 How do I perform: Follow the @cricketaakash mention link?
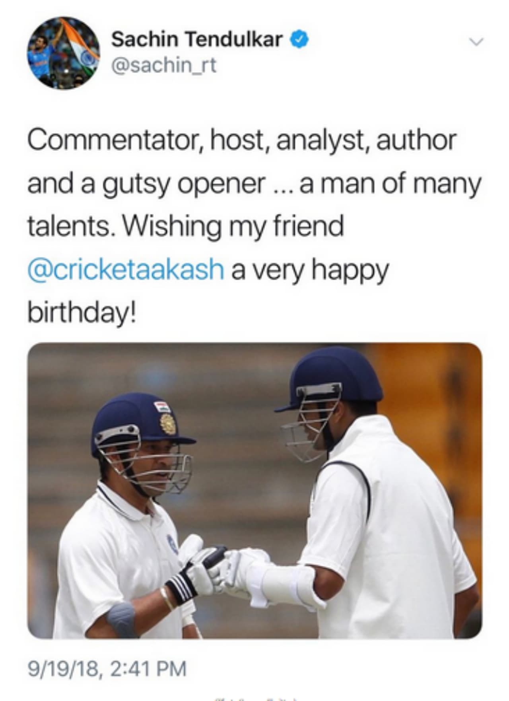(126, 269)
